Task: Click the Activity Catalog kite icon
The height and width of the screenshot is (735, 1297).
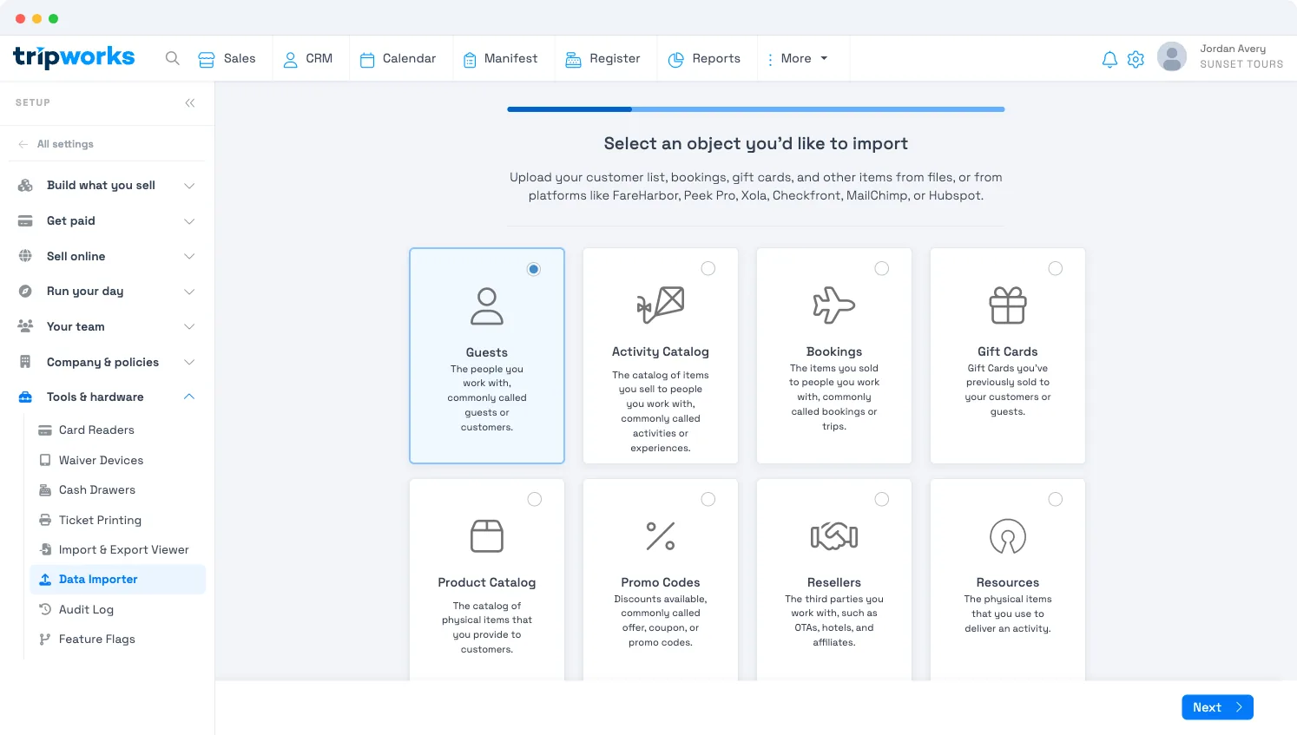Action: tap(661, 305)
